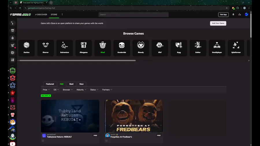Open the sidebar backpack icon
The width and height of the screenshot is (260, 146).
12,38
